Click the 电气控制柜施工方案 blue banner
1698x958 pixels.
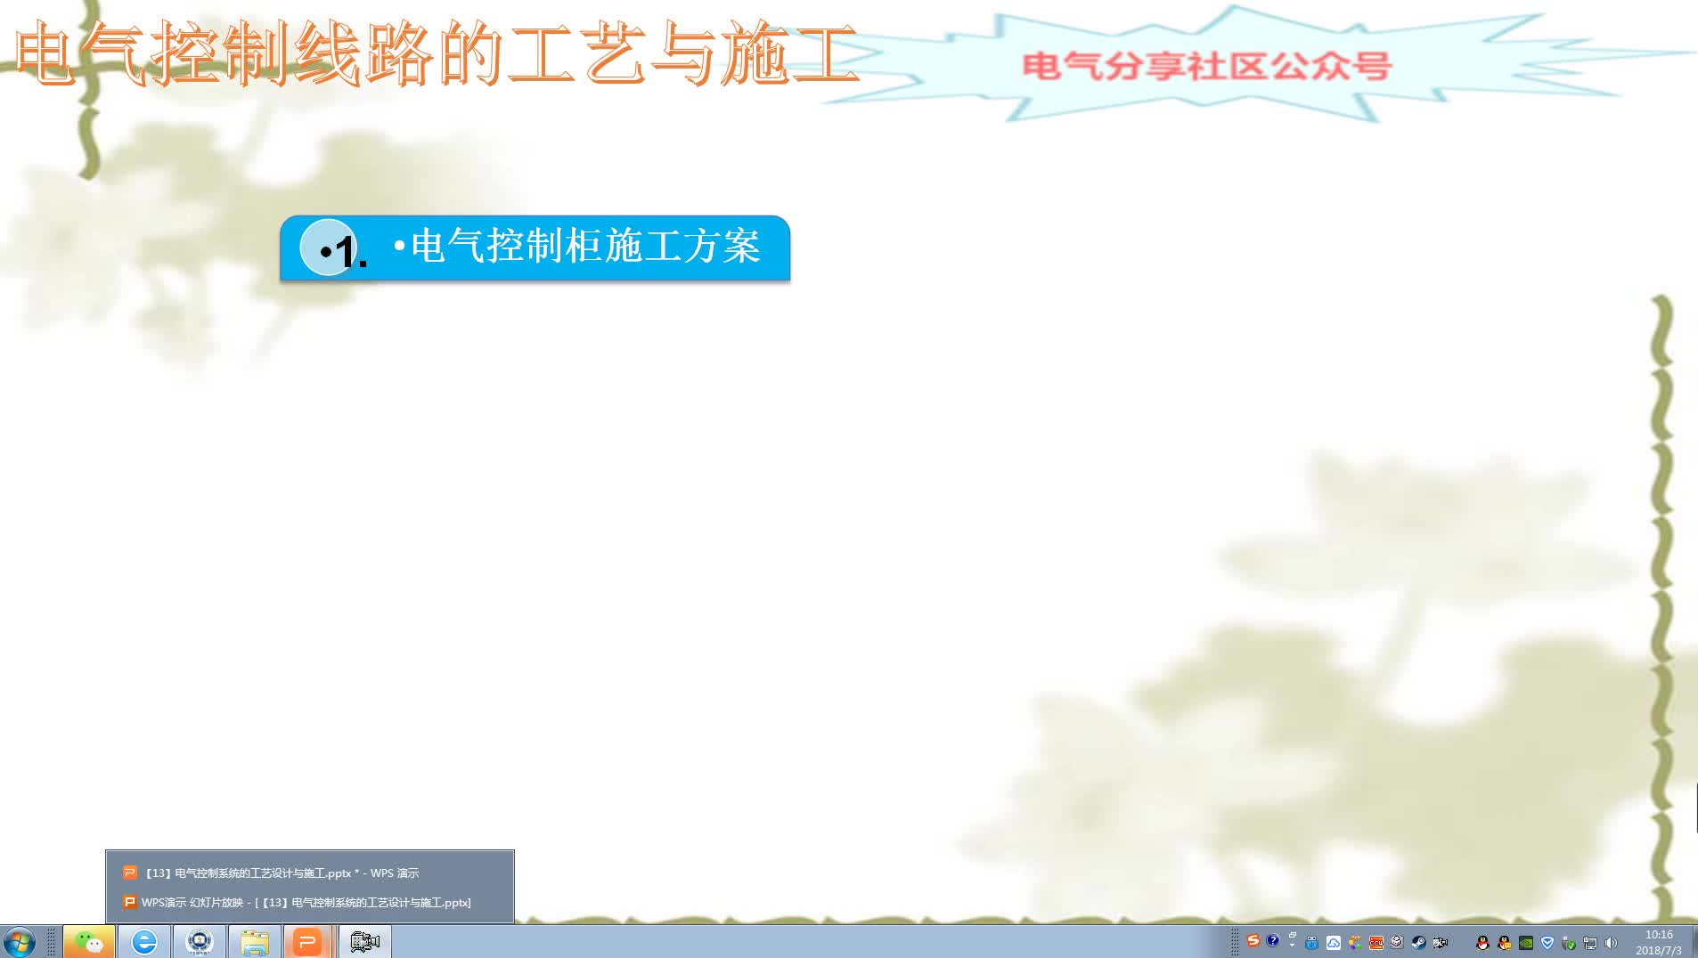(x=535, y=248)
